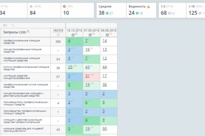Click the Запросы (328) column header
This screenshot has width=205, height=136.
14,32
